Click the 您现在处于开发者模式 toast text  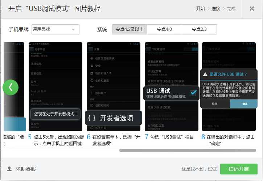56,114
